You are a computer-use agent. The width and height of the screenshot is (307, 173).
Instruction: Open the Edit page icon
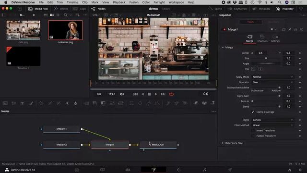click(x=128, y=170)
